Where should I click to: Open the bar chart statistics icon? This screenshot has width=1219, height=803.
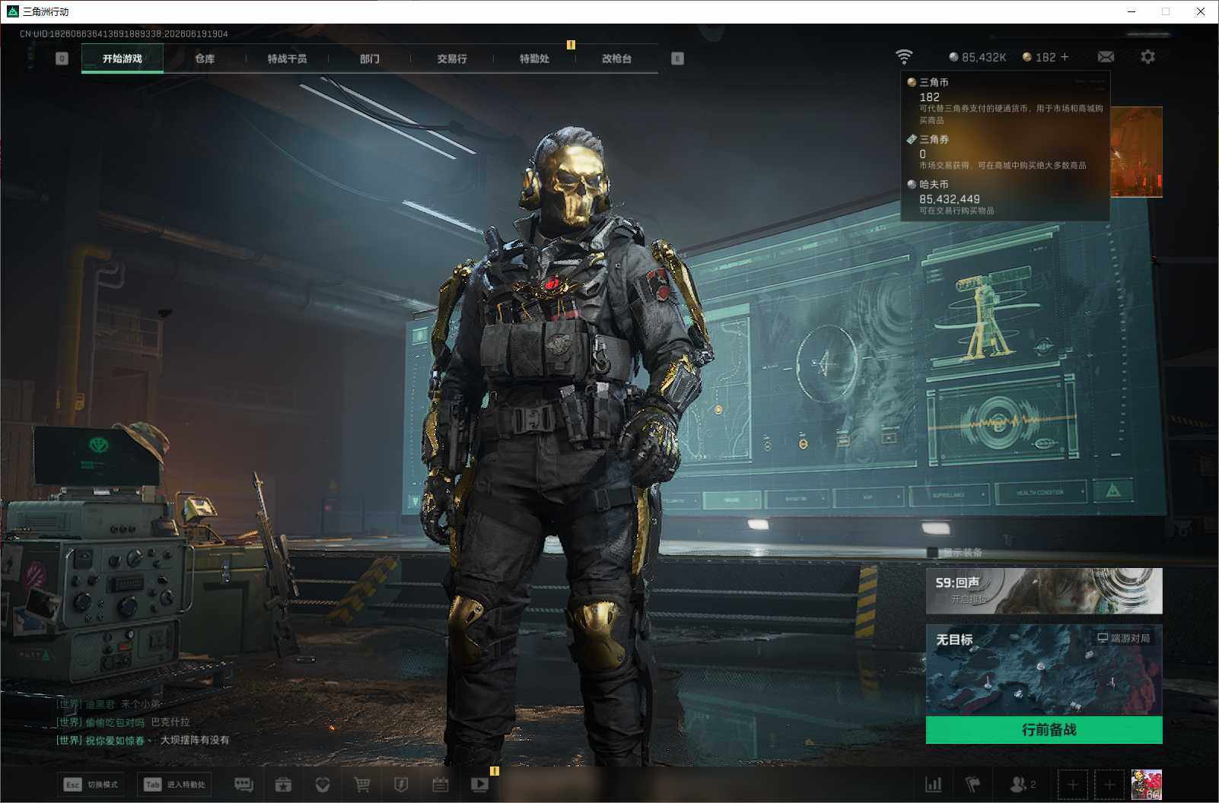tap(933, 784)
